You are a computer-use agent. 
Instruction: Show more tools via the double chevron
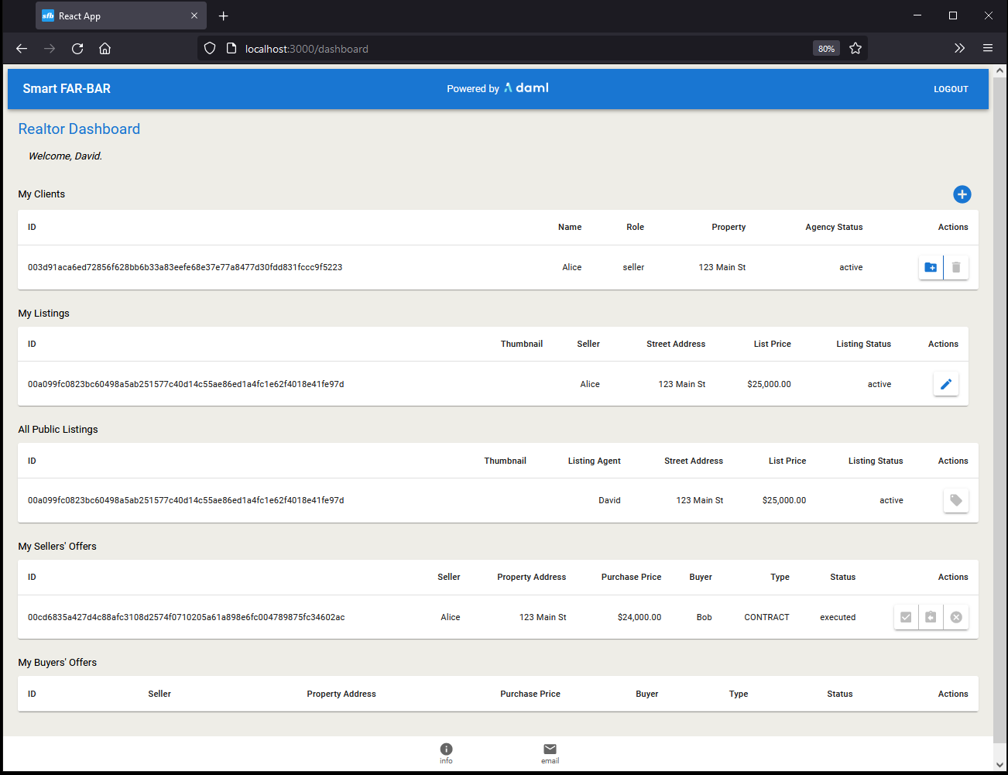point(960,48)
